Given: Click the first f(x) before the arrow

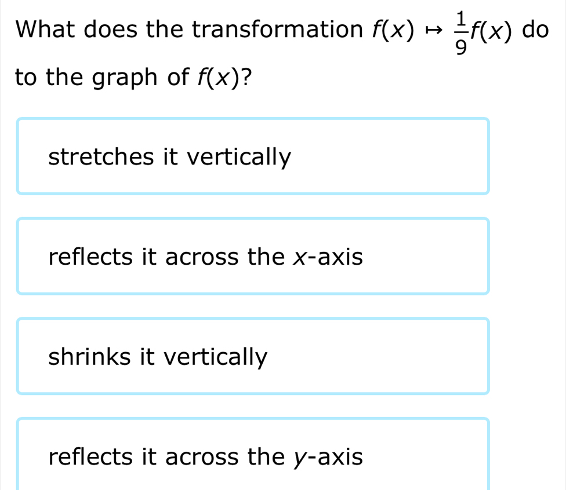Looking at the screenshot, I should [394, 29].
